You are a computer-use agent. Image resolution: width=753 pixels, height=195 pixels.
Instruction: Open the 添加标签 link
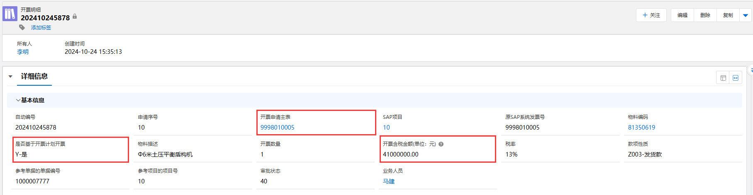(41, 28)
